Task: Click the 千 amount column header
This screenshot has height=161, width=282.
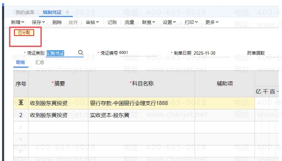Action: 265,92
